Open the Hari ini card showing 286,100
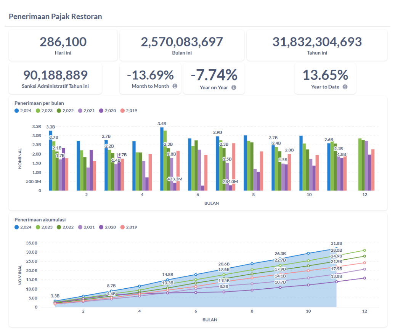Viewport: 395px width, 331px height. (63, 45)
